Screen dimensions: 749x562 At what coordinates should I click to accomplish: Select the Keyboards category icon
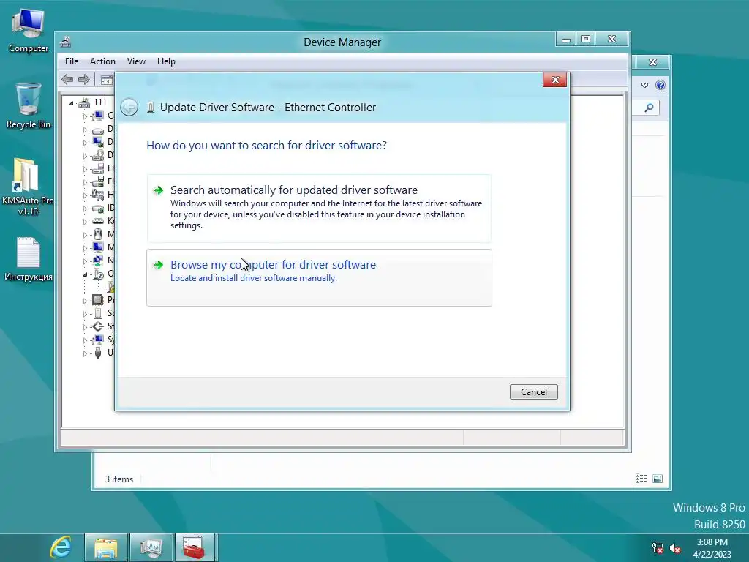coord(98,221)
